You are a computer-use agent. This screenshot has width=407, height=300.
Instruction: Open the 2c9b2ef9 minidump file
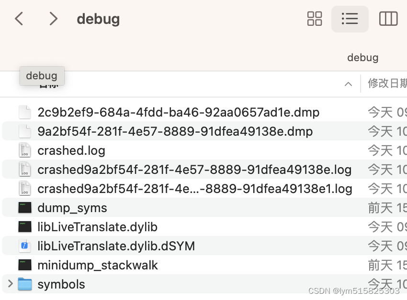click(x=178, y=112)
